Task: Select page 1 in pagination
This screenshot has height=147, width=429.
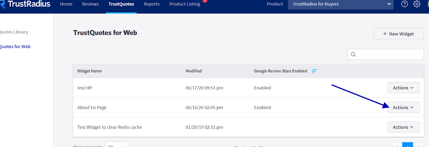Action: click(x=408, y=145)
